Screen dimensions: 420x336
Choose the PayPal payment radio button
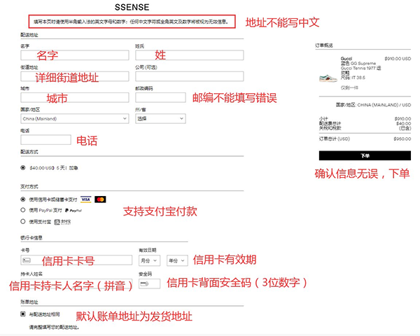(x=23, y=210)
